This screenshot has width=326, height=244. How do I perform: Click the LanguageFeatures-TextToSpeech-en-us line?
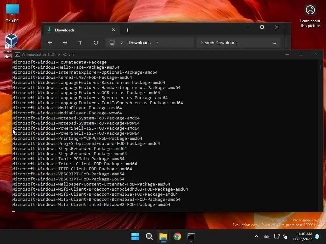click(x=98, y=103)
